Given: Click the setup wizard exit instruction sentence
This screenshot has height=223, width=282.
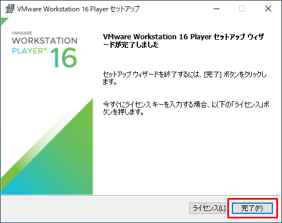Looking at the screenshot, I should [185, 78].
